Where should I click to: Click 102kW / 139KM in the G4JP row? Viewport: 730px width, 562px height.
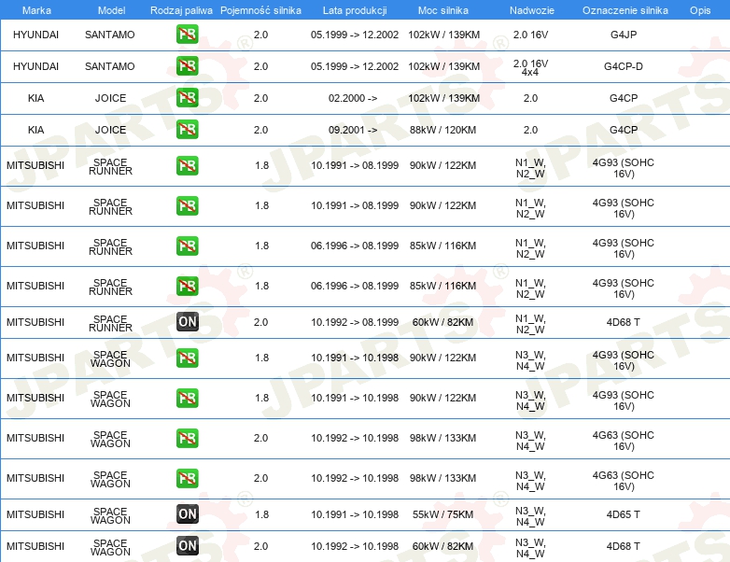[x=443, y=35]
